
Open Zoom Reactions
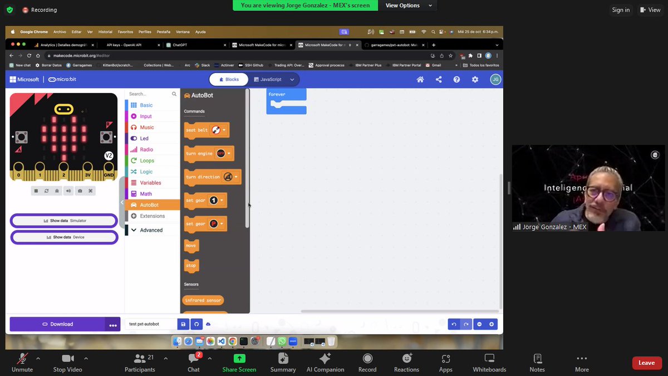407,363
